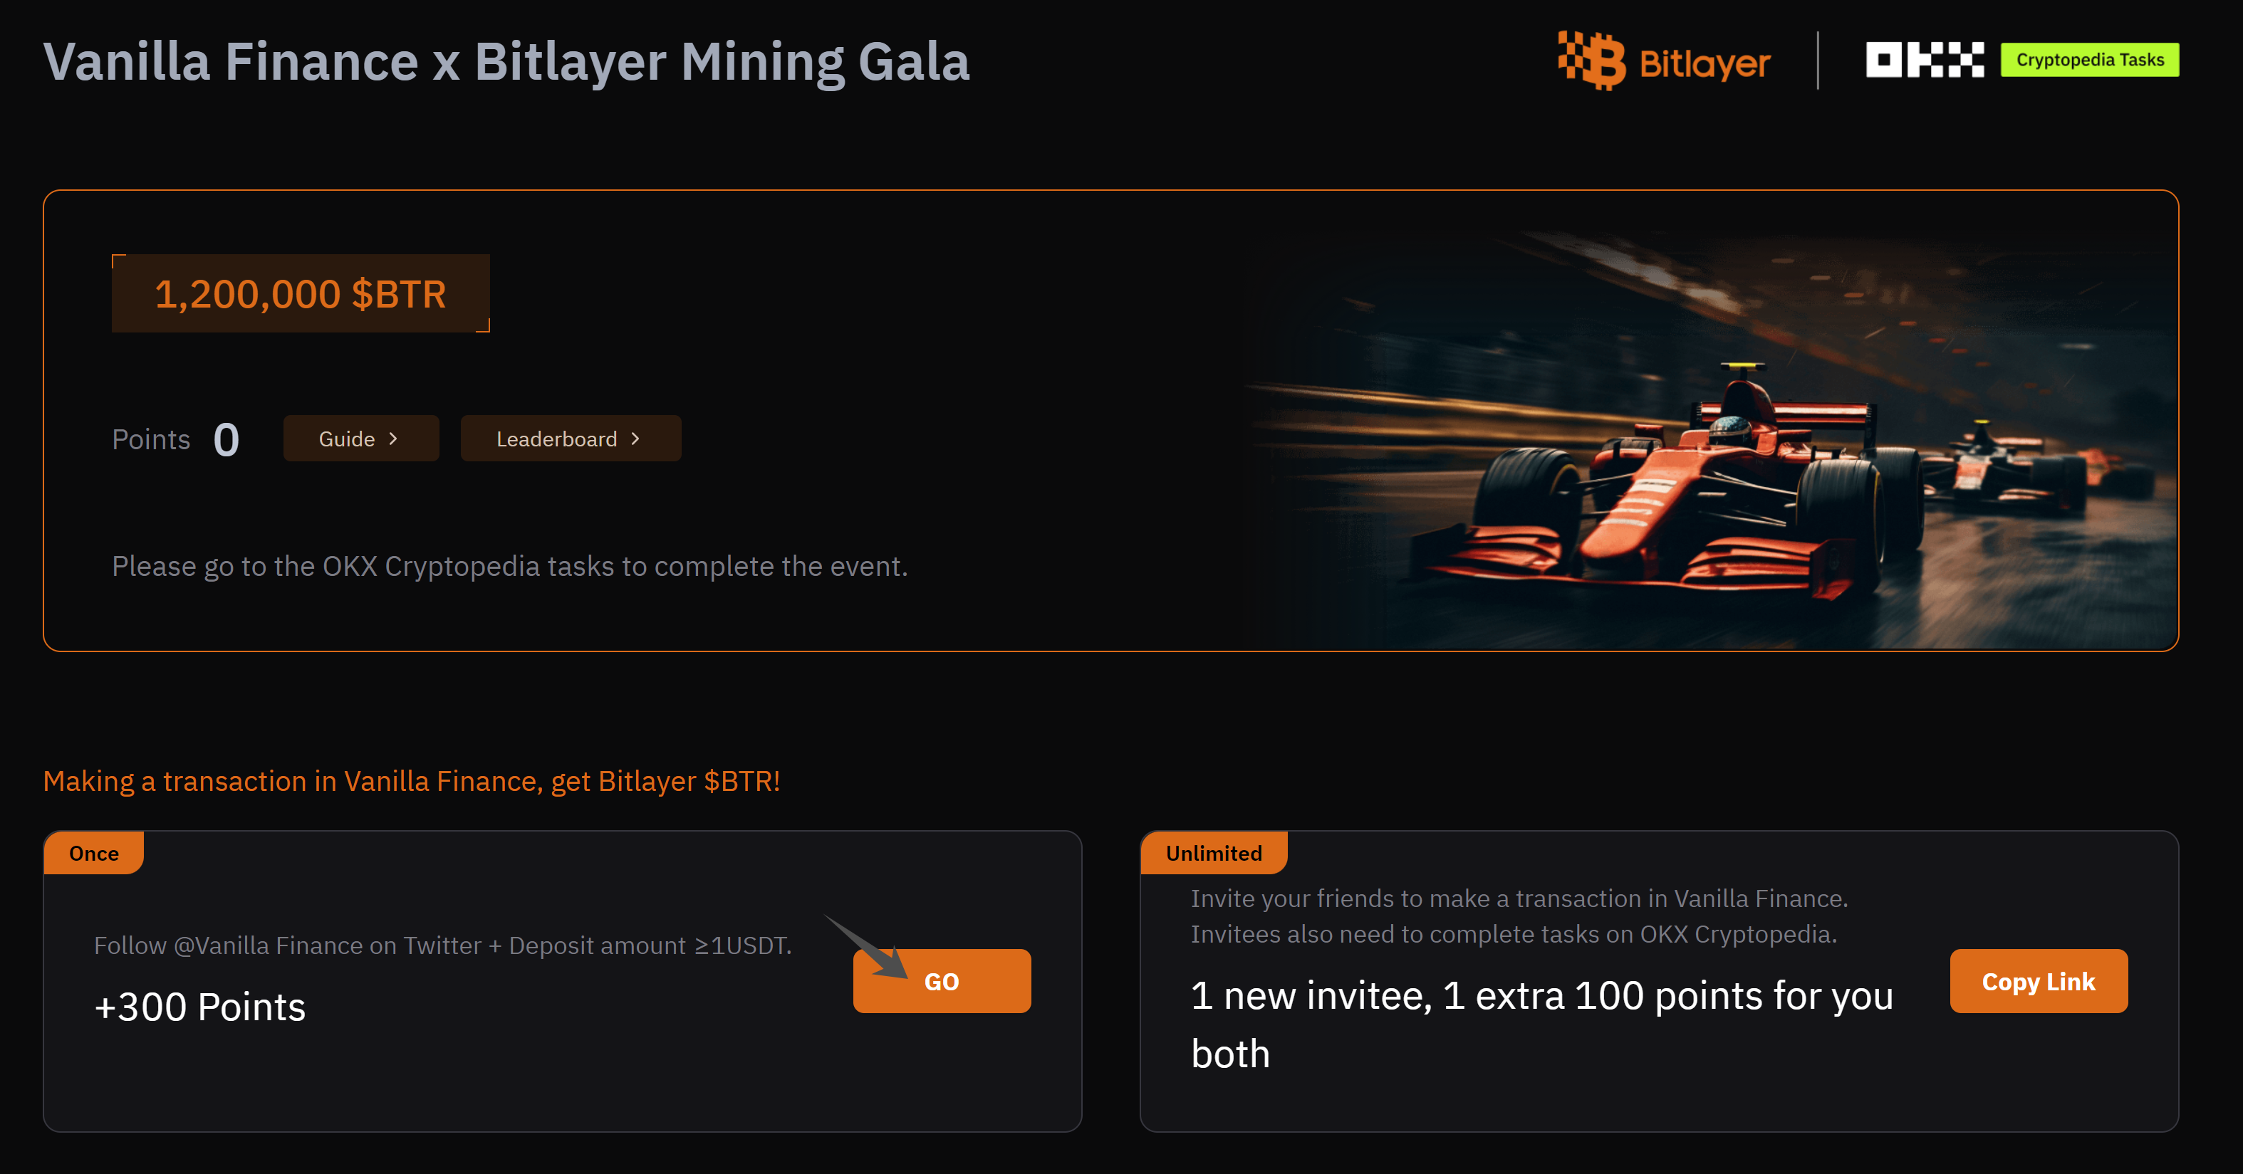Open the Cryptopedia Tasks badge
This screenshot has width=2243, height=1174.
[x=2089, y=60]
